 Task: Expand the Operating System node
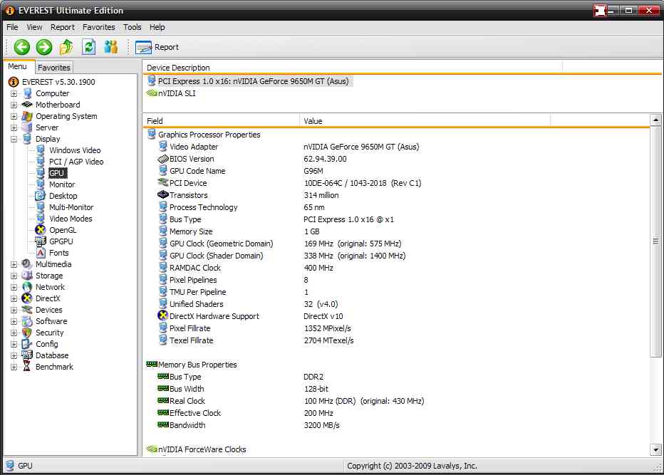point(14,116)
